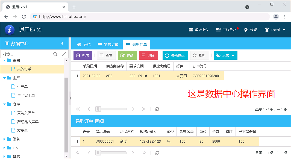Click the pin icon beside sidebar search
291x159 pixels.
tap(64, 54)
